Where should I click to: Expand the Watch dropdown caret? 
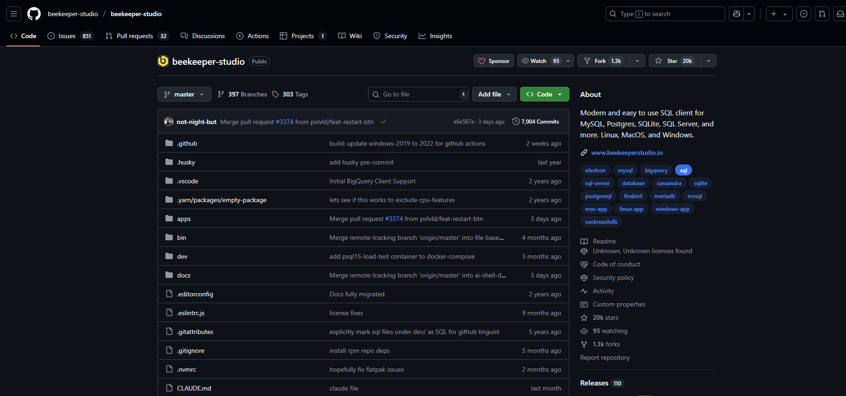pyautogui.click(x=568, y=61)
